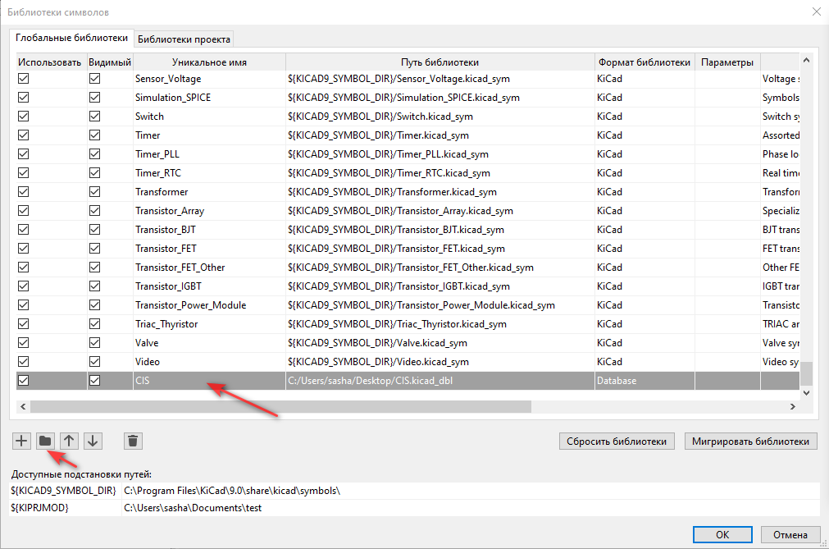Viewport: 829px width, 549px height.
Task: Click the add new library plus icon
Action: (x=22, y=441)
